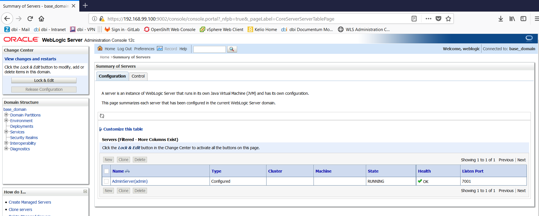Sort table by the State column header
This screenshot has height=216, width=539.
(373, 171)
